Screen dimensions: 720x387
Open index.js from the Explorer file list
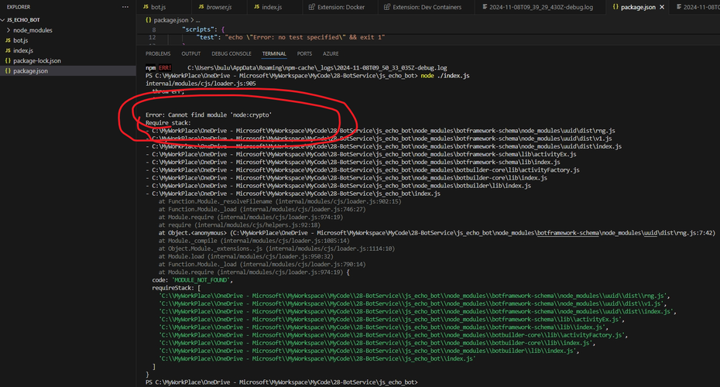(x=23, y=50)
